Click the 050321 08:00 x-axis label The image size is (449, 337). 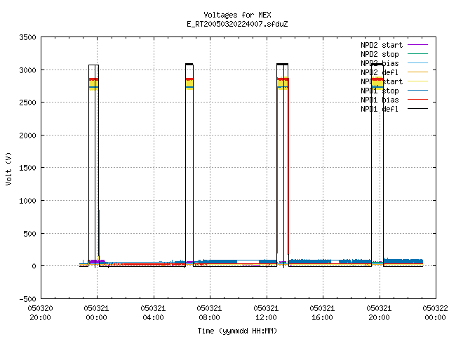point(209,313)
